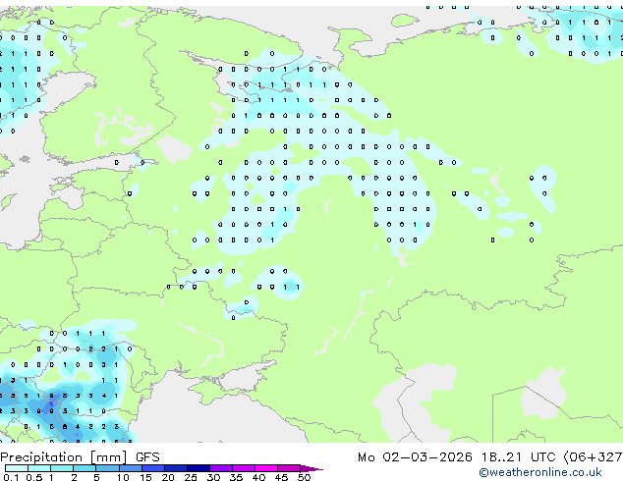Click the 2–5 mm legend swatch
This screenshot has width=623, height=481.
coord(85,468)
